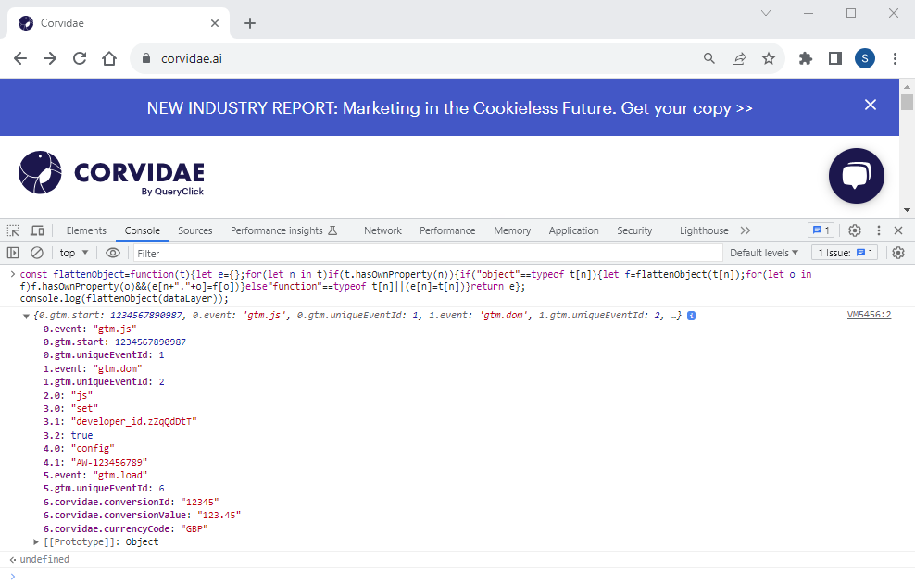Image resolution: width=915 pixels, height=584 pixels.
Task: Click the inspect element picker icon
Action: pyautogui.click(x=14, y=230)
